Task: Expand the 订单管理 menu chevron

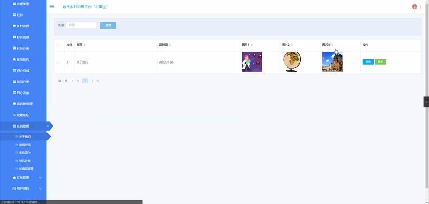Action: click(41, 178)
